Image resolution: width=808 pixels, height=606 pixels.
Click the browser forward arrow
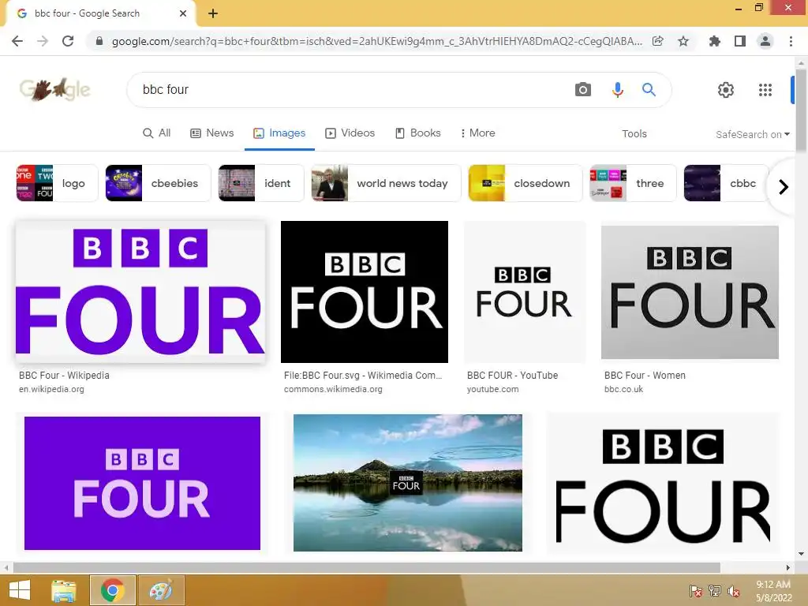click(x=43, y=41)
